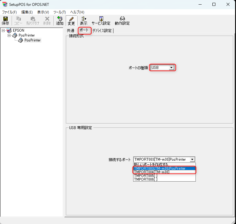The image size is (236, 224).
Task: Open the 編集(E) menu
Action: click(x=27, y=12)
